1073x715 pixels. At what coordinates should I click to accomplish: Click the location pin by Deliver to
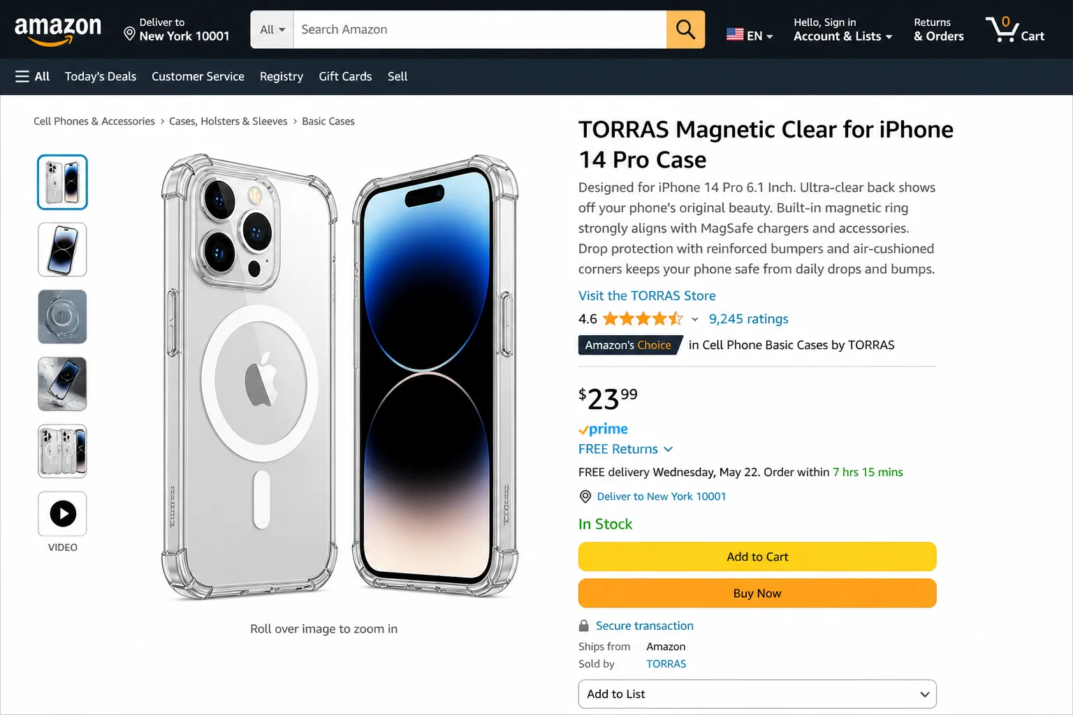tap(129, 34)
